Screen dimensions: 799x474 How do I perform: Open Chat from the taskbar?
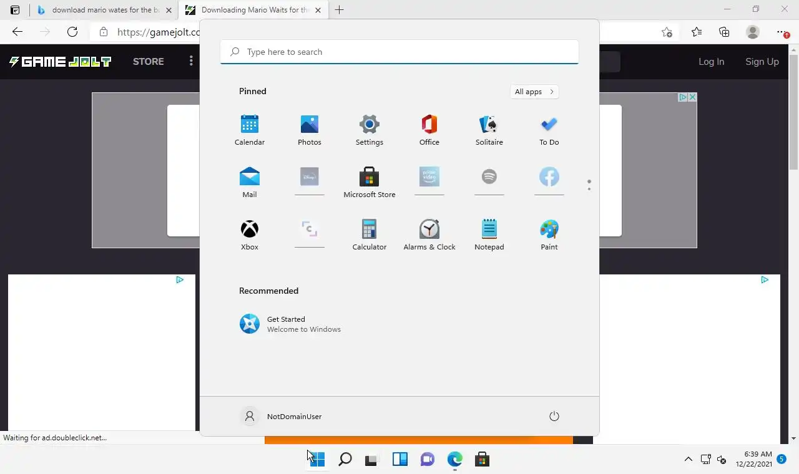pyautogui.click(x=427, y=460)
